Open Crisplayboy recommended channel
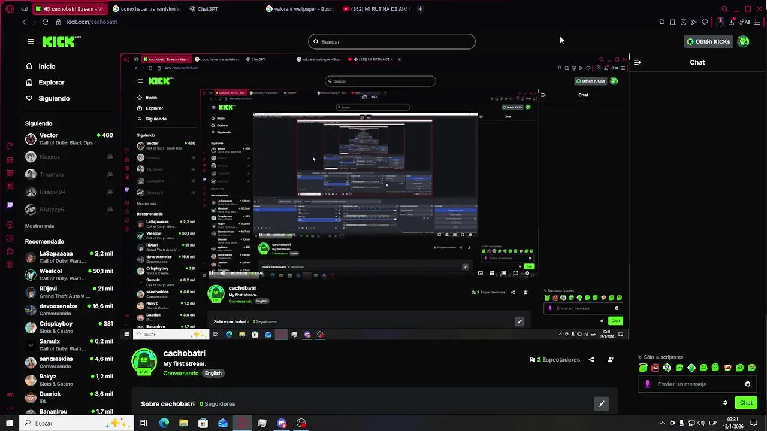The width and height of the screenshot is (767, 431). [x=69, y=327]
